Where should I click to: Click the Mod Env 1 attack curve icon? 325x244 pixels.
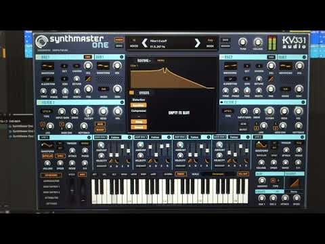[111, 161]
